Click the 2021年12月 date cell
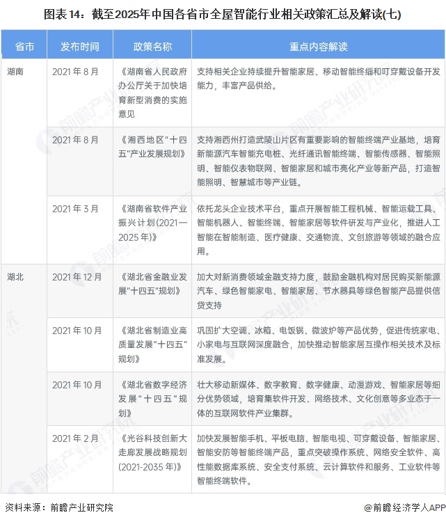The image size is (446, 522). [x=77, y=276]
